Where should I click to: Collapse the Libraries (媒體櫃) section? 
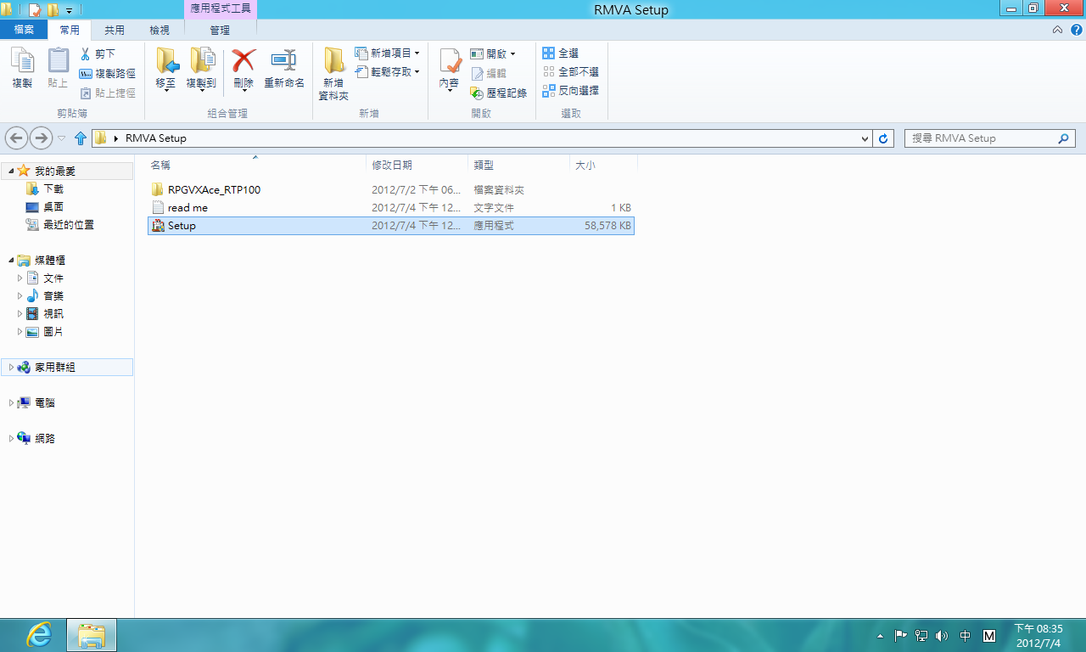(10, 261)
